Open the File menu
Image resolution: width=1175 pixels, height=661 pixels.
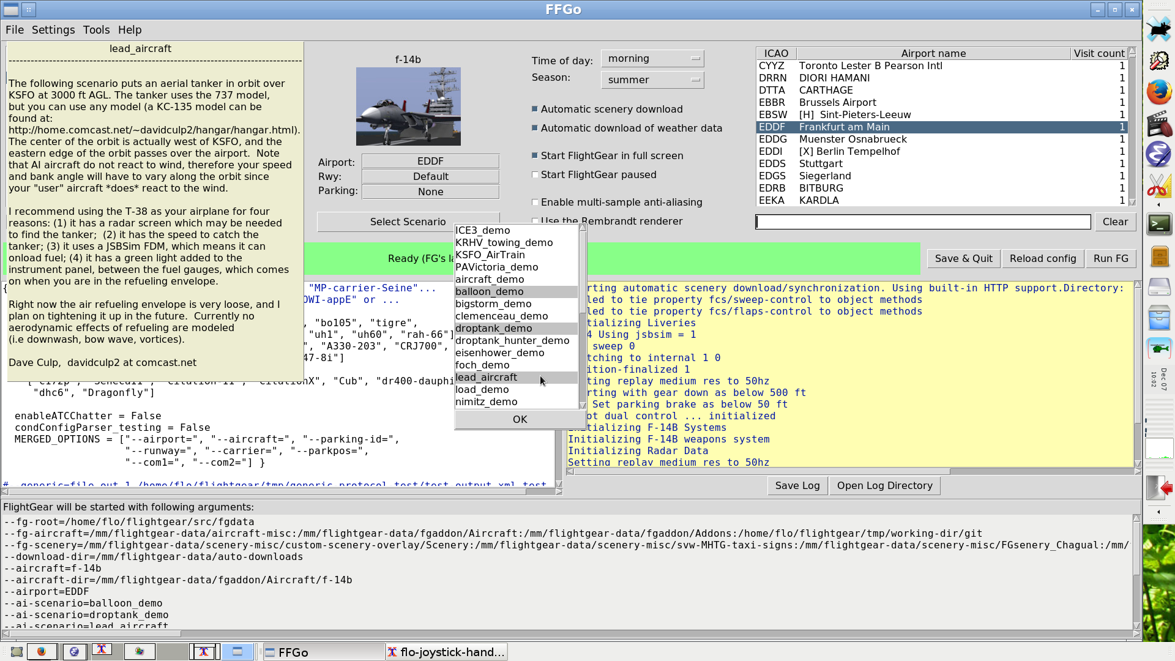[x=15, y=30]
